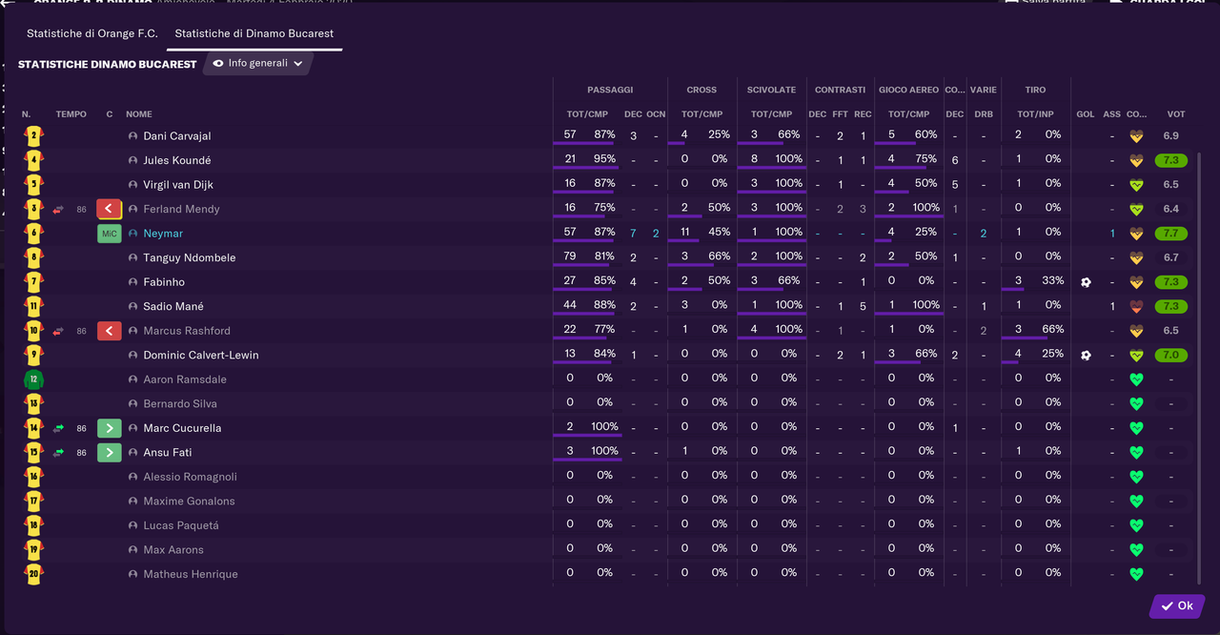Click the substituted-on green arrow for Marc Cucurella

110,428
